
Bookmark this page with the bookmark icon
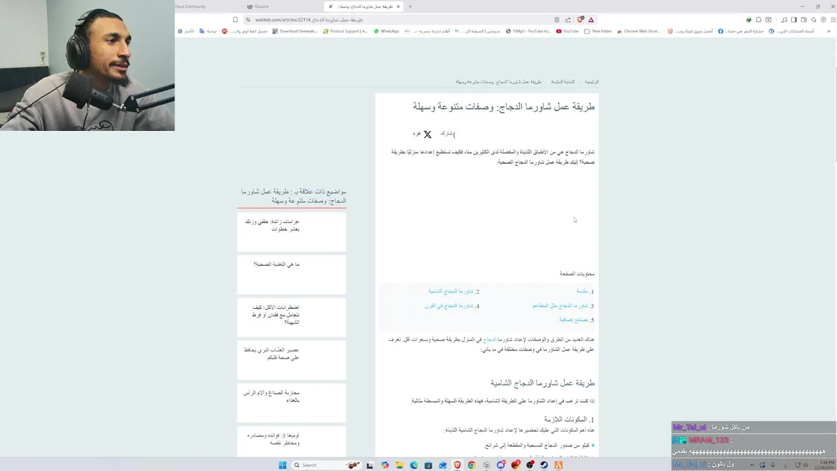(x=235, y=20)
